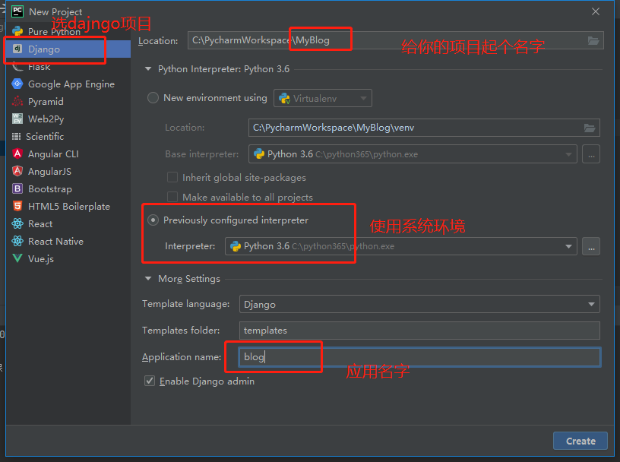Click the Angular CLI icon

click(17, 153)
